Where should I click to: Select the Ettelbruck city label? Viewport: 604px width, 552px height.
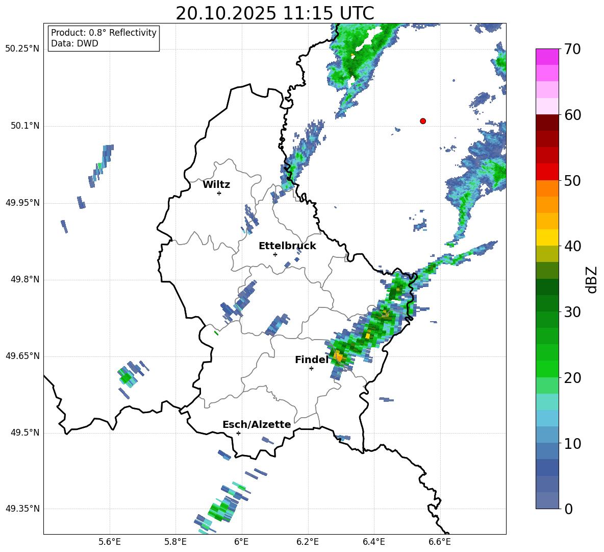coord(287,246)
